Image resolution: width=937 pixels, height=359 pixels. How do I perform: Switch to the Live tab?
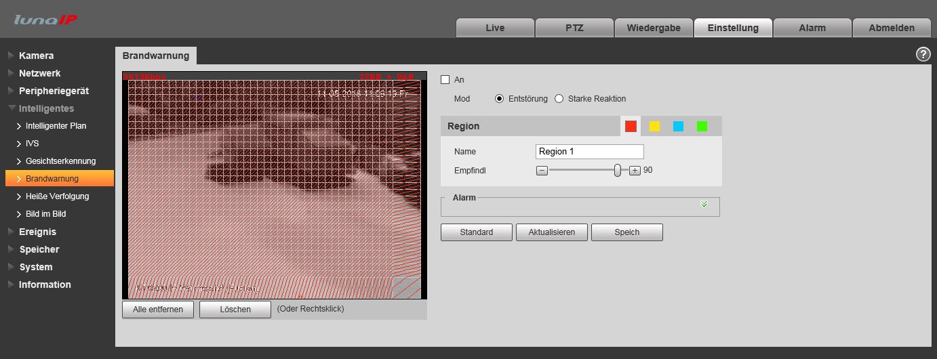pos(495,28)
